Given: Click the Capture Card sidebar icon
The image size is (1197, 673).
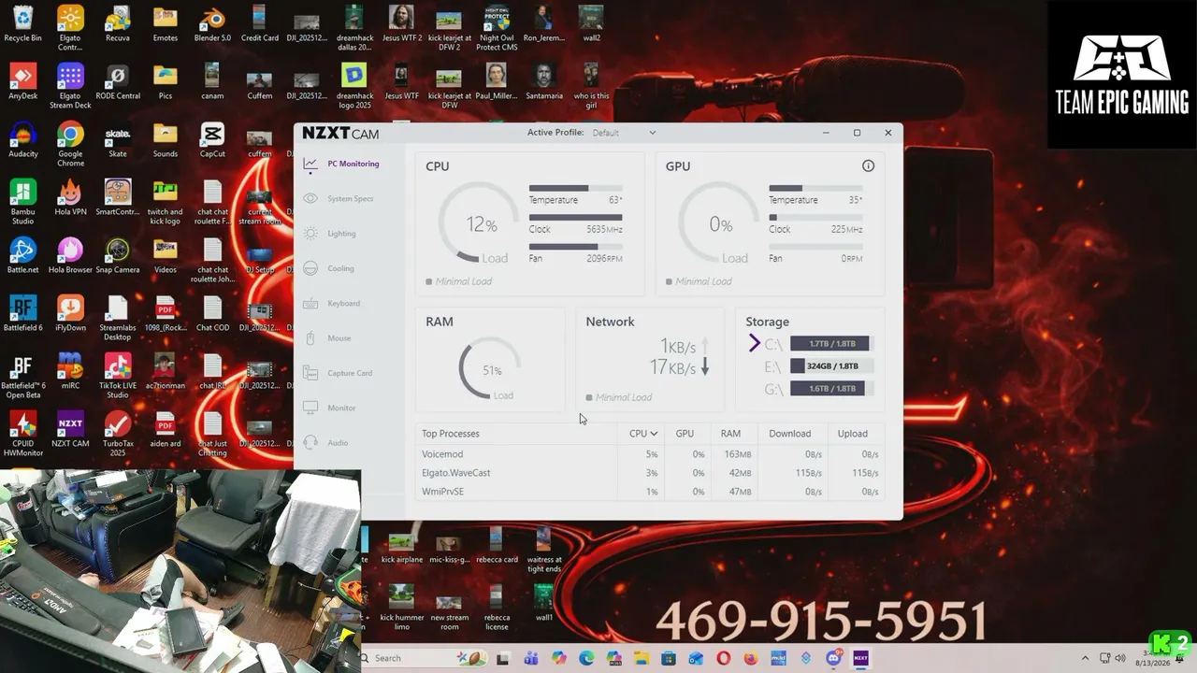Looking at the screenshot, I should pyautogui.click(x=310, y=373).
